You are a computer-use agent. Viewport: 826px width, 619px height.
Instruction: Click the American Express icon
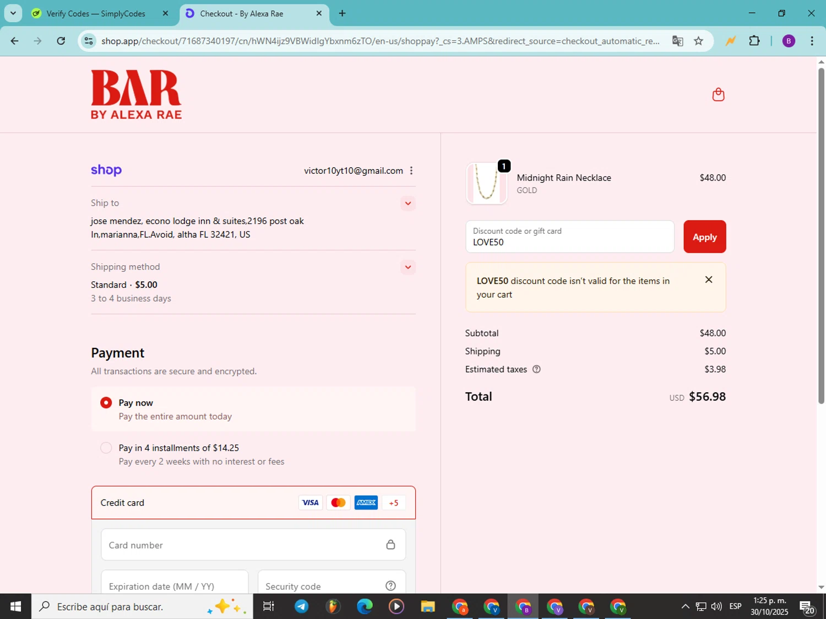coord(366,502)
